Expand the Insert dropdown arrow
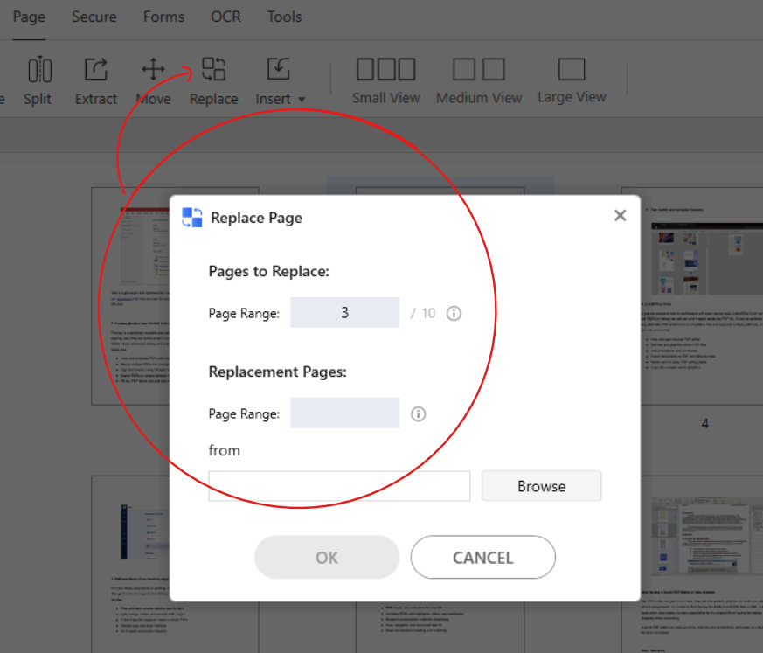The width and height of the screenshot is (763, 653). tap(300, 99)
